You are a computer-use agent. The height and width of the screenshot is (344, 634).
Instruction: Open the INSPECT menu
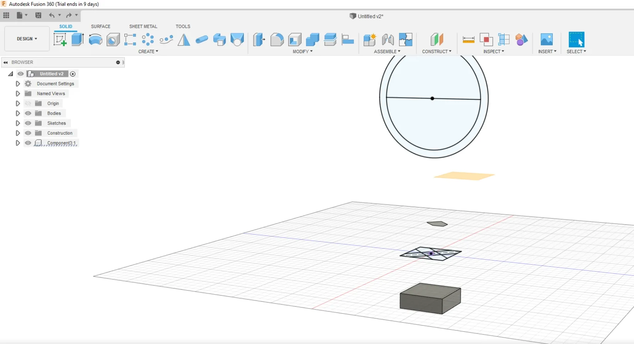tap(494, 52)
